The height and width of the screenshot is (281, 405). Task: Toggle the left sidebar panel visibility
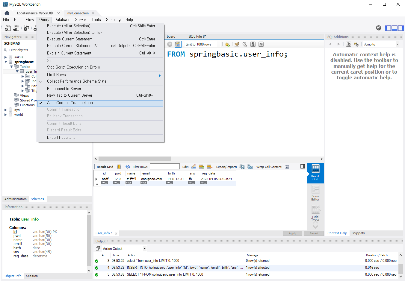click(x=388, y=28)
